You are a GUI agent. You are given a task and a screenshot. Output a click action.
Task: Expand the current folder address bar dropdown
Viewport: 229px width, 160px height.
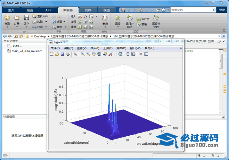pos(219,36)
